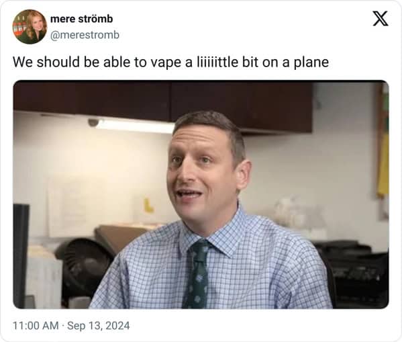Click the man's green patterned tie
This screenshot has width=402, height=342.
[197, 274]
